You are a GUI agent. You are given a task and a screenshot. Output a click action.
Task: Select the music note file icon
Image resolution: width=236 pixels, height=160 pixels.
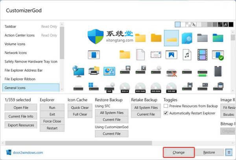pyautogui.click(x=187, y=55)
